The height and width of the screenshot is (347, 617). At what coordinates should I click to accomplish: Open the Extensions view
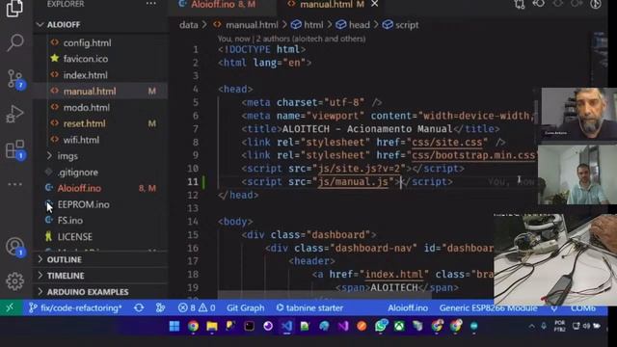(x=15, y=150)
